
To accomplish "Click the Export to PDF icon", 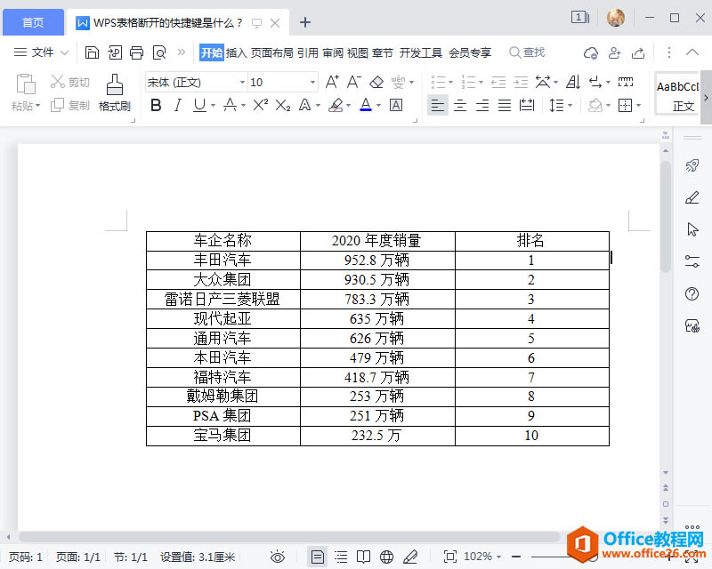I will [x=115, y=52].
